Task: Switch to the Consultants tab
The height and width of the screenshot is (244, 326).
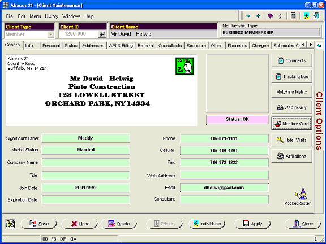Action: (170, 46)
